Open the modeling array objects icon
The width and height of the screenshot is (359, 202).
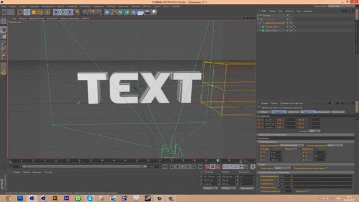pos(127,12)
